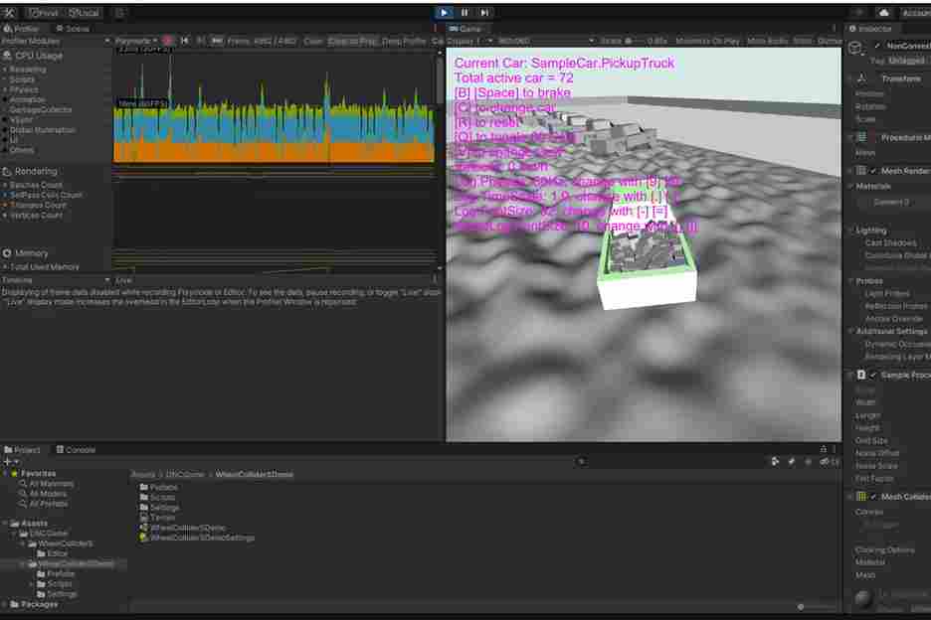Select the WheelColliderSDemo scene asset

[x=187, y=528]
